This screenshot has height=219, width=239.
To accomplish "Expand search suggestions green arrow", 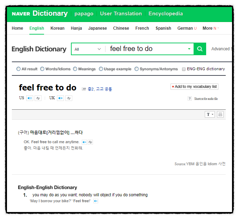I will [x=189, y=49].
